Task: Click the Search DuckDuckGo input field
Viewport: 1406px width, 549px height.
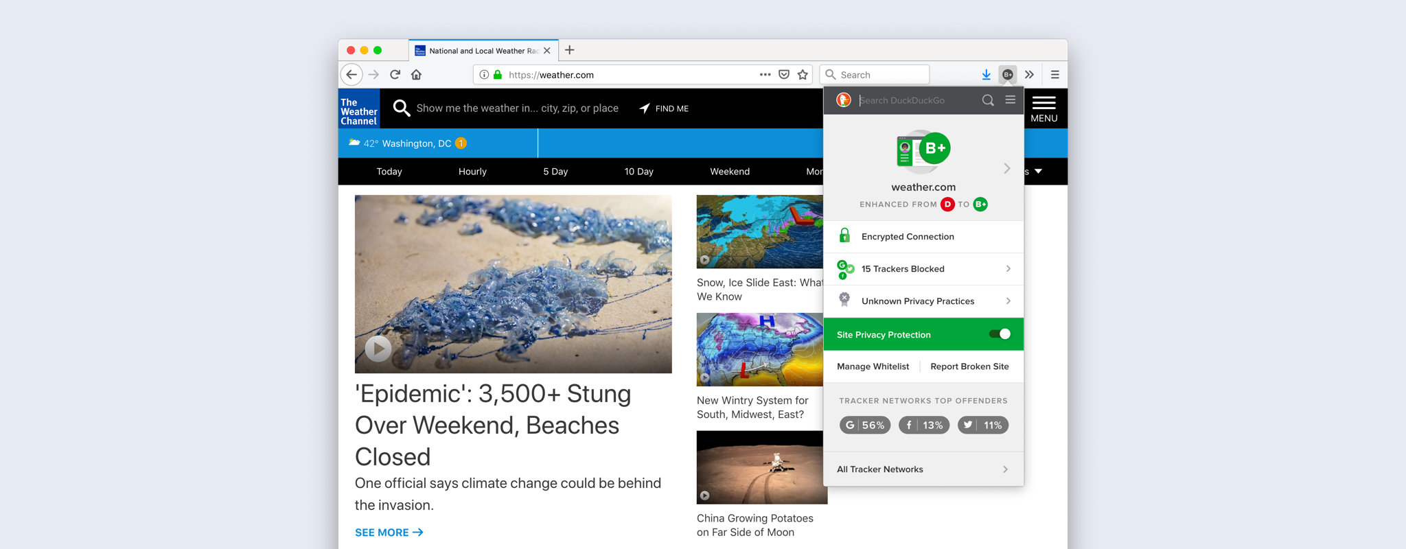Action: 917,100
